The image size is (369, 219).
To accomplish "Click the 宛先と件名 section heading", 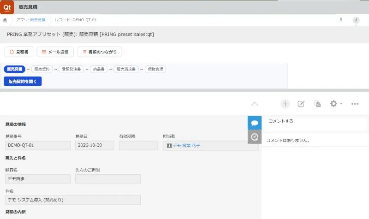I will pos(16,158).
